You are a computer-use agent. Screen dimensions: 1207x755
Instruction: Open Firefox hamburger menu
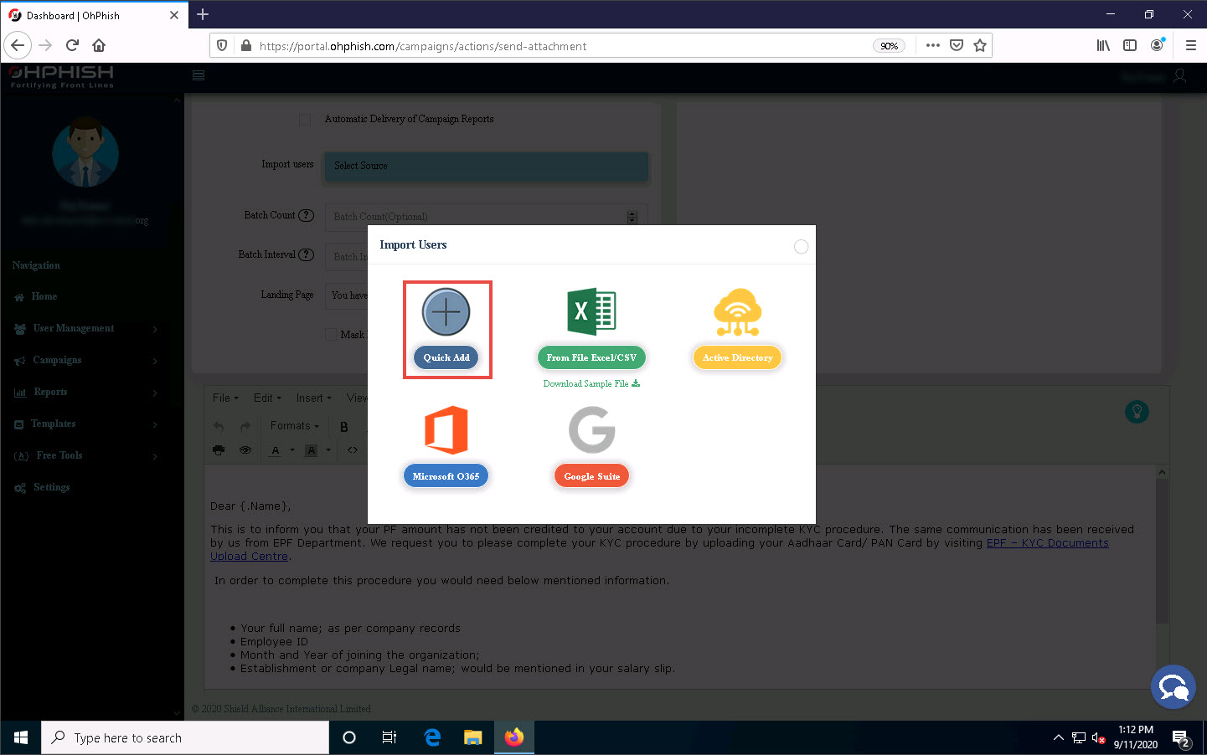(1190, 45)
